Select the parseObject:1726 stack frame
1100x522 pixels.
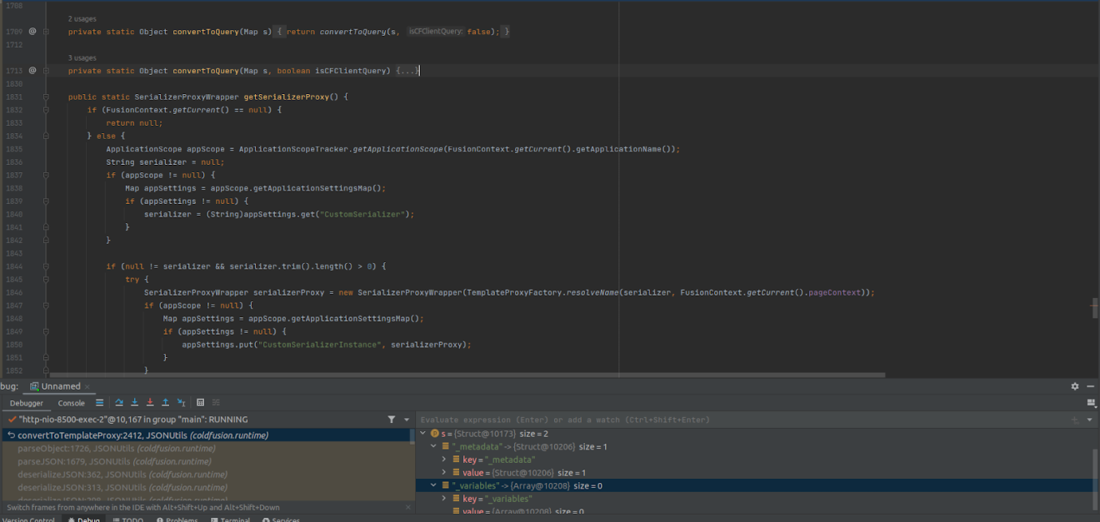(125, 448)
